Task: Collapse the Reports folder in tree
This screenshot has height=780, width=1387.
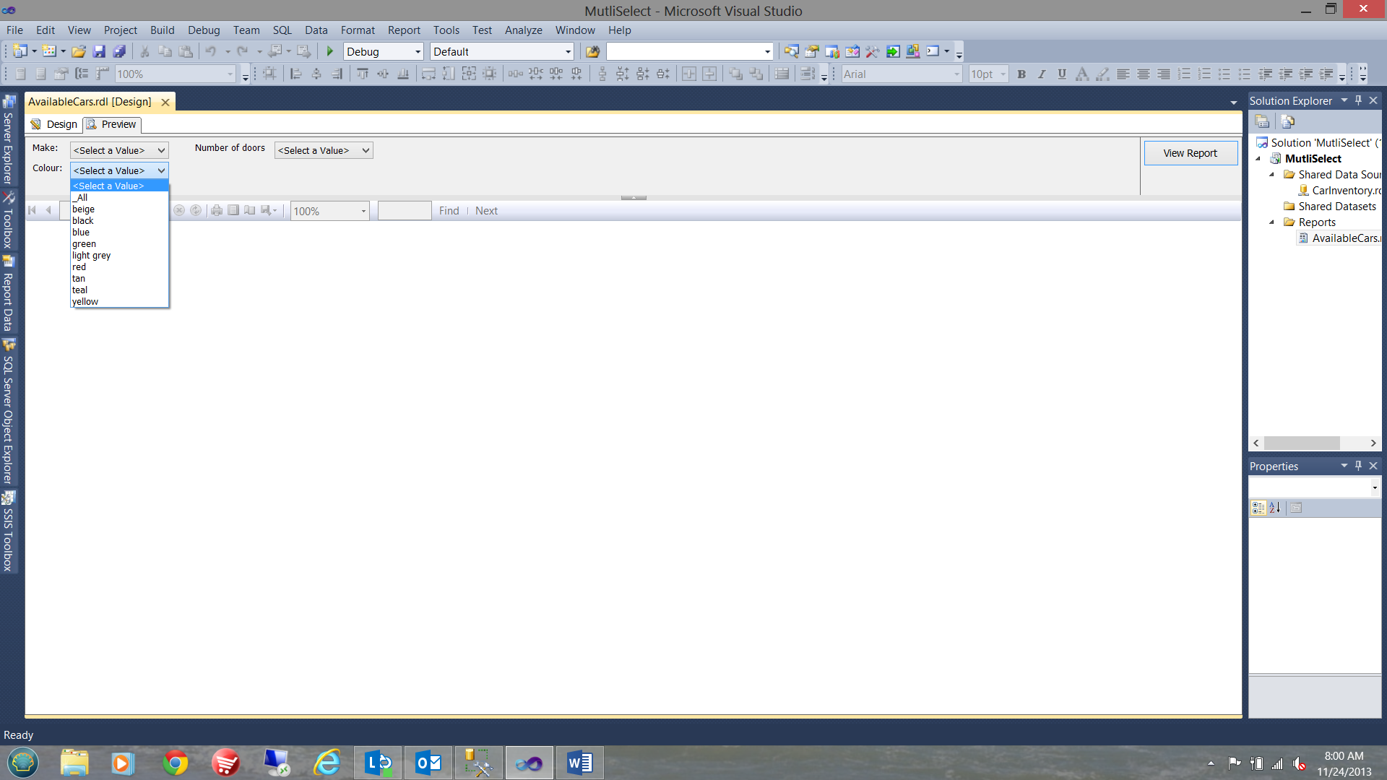Action: coord(1272,222)
